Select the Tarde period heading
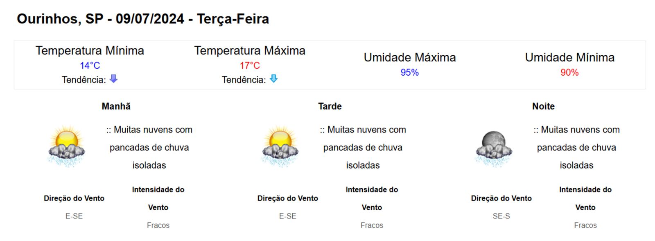This screenshot has width=655, height=241. [x=330, y=106]
